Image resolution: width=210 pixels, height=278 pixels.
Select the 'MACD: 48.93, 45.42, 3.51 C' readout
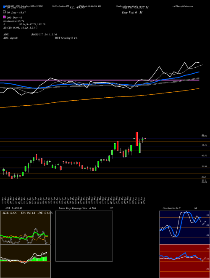(20, 28)
